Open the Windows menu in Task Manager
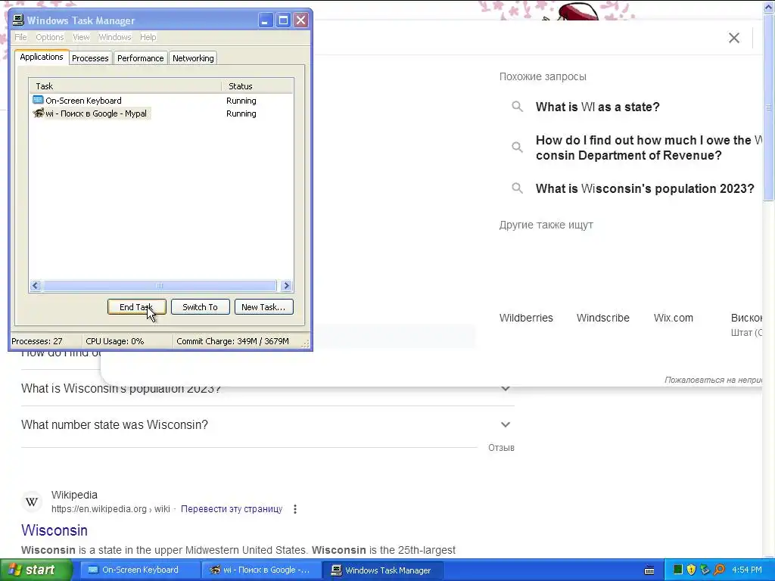The height and width of the screenshot is (581, 775). [115, 37]
